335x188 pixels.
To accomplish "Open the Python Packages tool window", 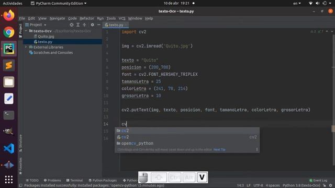I will coord(103,180).
